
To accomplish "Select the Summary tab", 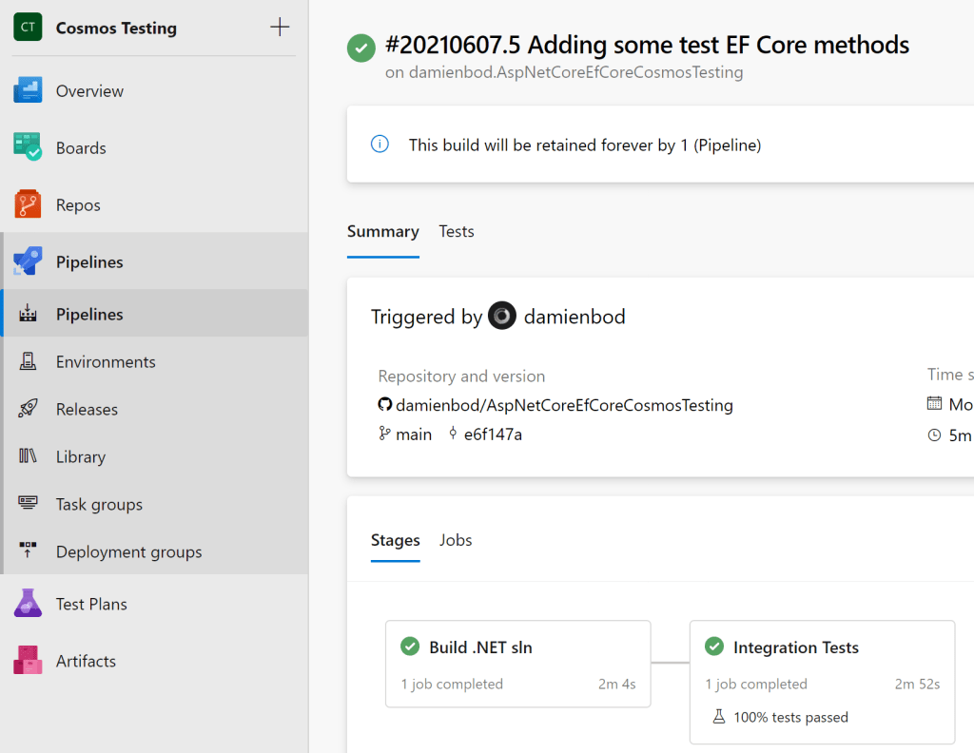I will pyautogui.click(x=382, y=231).
